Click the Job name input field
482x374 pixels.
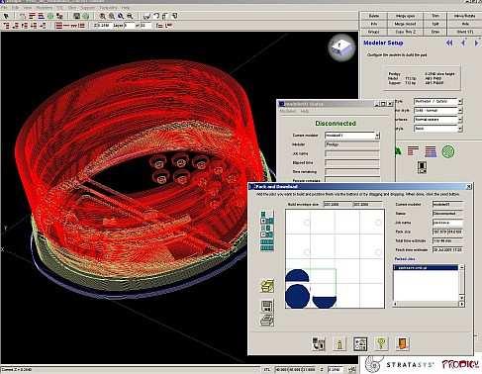pos(447,223)
